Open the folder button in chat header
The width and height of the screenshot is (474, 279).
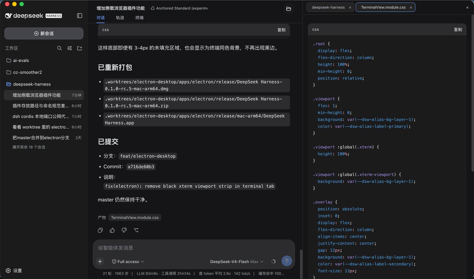(x=289, y=9)
